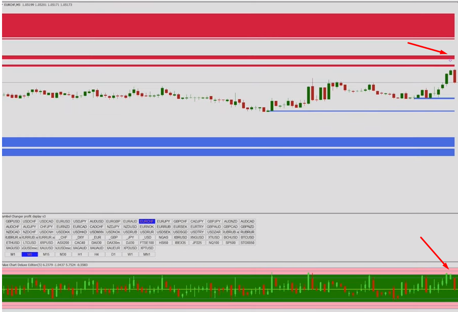This screenshot has height=312, width=458.
Task: Click the large red resistance zone at top
Action: (x=228, y=25)
